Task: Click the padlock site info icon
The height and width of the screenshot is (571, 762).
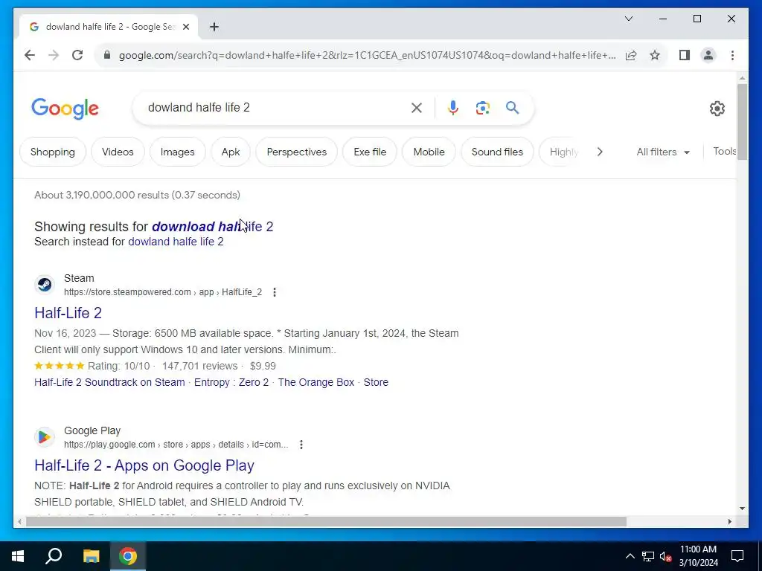Action: pyautogui.click(x=107, y=55)
